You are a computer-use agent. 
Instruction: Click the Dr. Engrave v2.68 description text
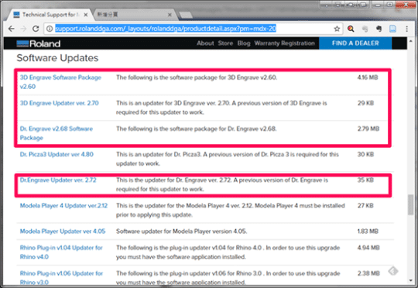(196, 129)
